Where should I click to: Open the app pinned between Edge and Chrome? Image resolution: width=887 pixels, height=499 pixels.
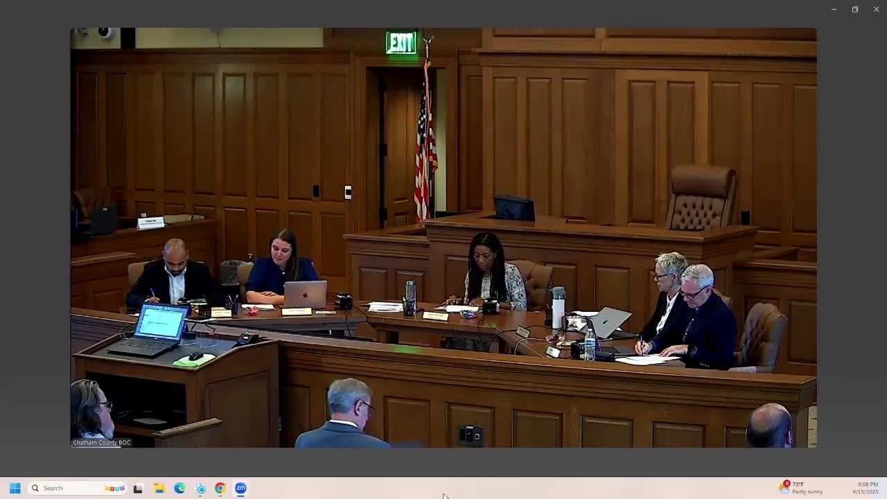point(200,489)
